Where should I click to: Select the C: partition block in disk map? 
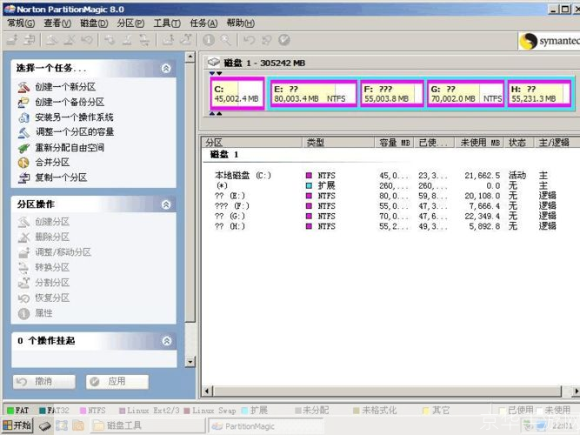point(237,94)
